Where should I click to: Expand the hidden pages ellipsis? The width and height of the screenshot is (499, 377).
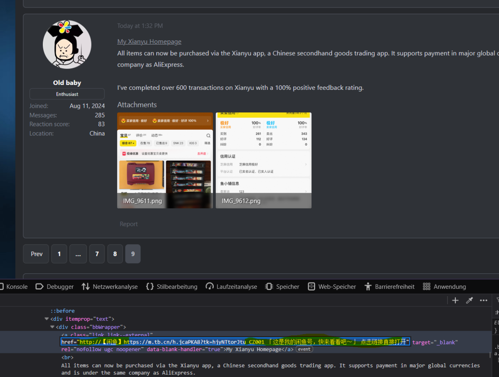tap(78, 254)
